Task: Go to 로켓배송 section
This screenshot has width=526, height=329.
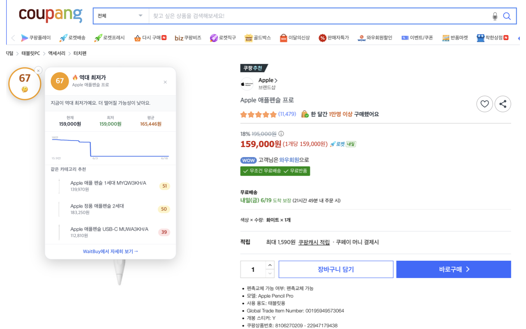Action: coord(72,38)
